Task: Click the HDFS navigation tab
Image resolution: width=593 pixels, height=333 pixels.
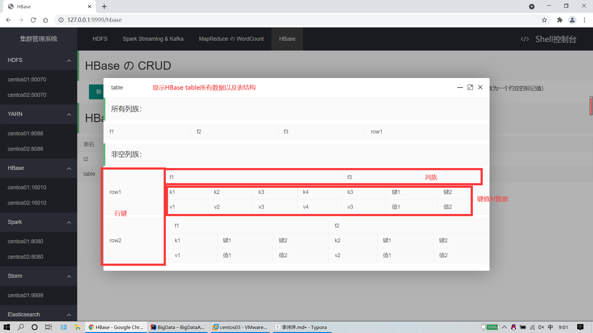Action: click(x=99, y=38)
